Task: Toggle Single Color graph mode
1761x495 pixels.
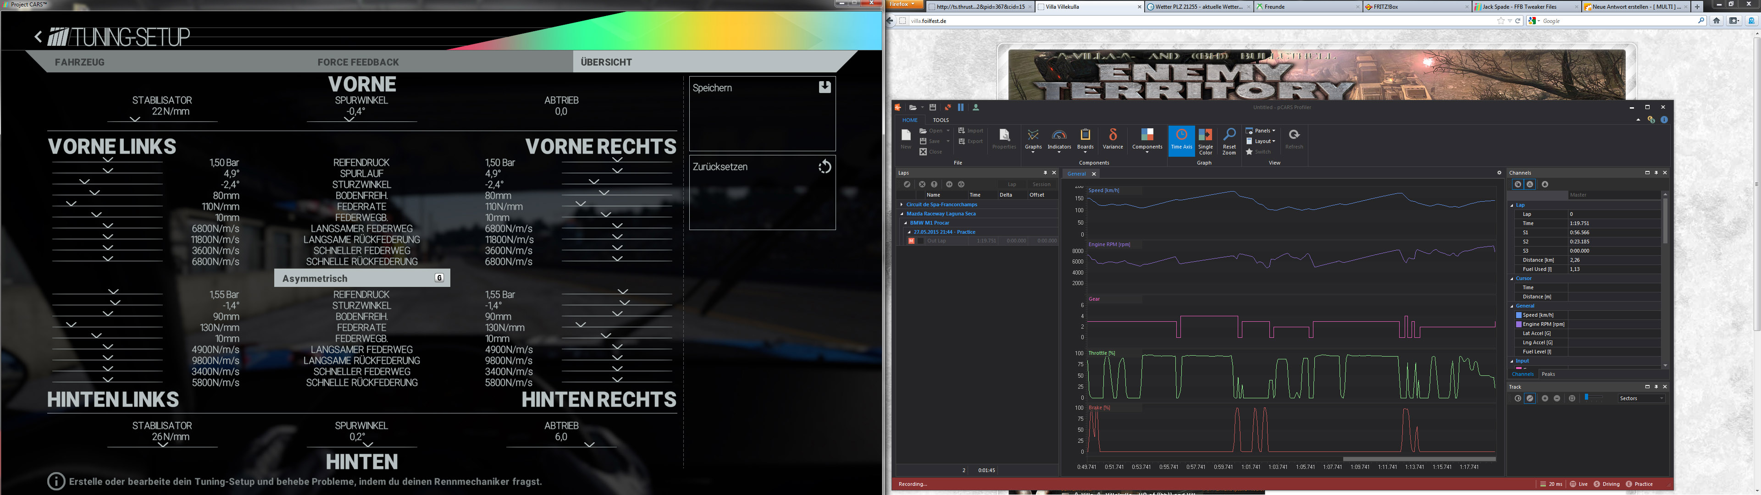Action: [x=1205, y=139]
